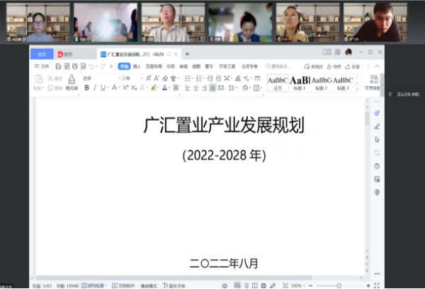Undo the last action
This screenshot has width=425, height=289.
(x=91, y=66)
